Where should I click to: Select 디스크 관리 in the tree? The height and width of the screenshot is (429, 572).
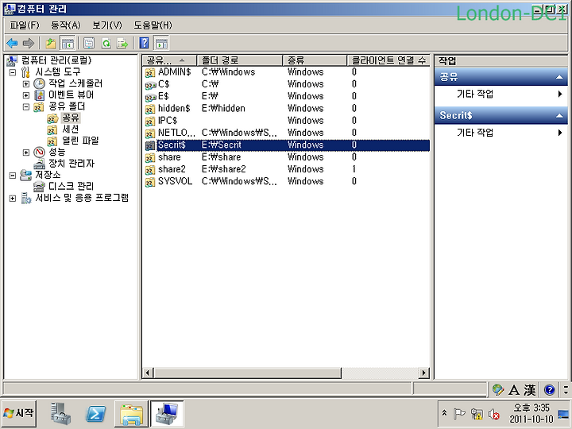71,187
